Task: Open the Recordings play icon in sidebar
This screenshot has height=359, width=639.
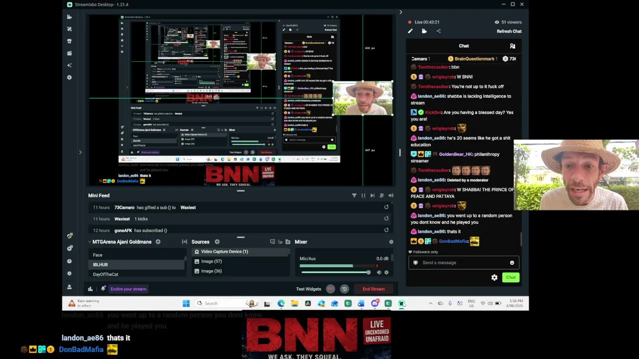Action: click(69, 77)
